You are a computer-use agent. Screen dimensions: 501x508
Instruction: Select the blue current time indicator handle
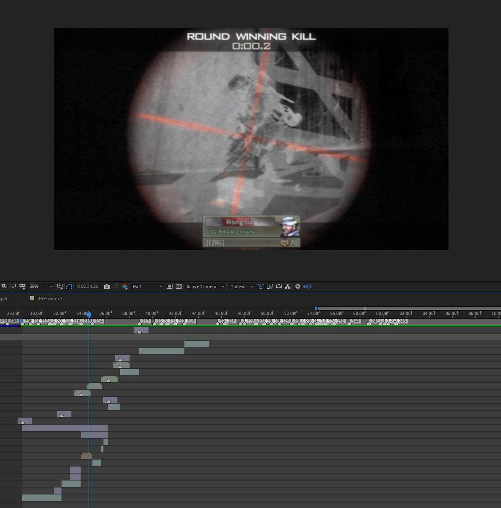point(89,315)
